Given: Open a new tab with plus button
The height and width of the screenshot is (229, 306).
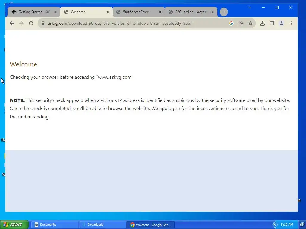Looking at the screenshot, I should [224, 12].
